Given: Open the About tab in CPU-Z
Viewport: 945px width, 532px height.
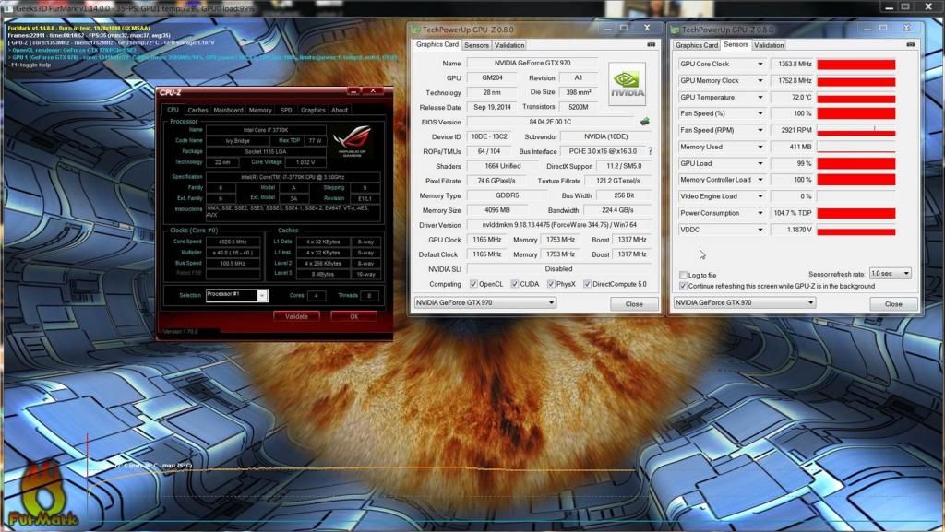Looking at the screenshot, I should tap(340, 110).
